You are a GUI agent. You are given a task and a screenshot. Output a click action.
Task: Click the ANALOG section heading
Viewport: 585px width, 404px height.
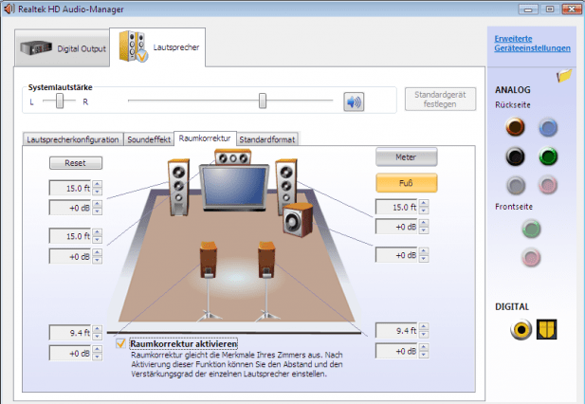(512, 89)
